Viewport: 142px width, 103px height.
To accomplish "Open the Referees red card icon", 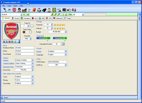I will pyautogui.click(x=34, y=10).
